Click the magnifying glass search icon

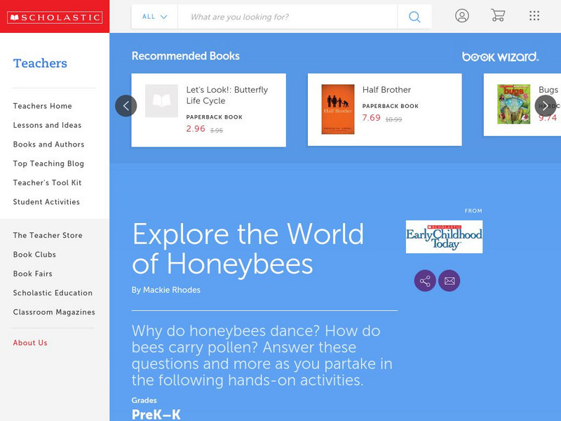click(x=414, y=16)
